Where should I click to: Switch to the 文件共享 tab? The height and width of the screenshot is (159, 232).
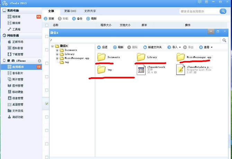coord(90,11)
